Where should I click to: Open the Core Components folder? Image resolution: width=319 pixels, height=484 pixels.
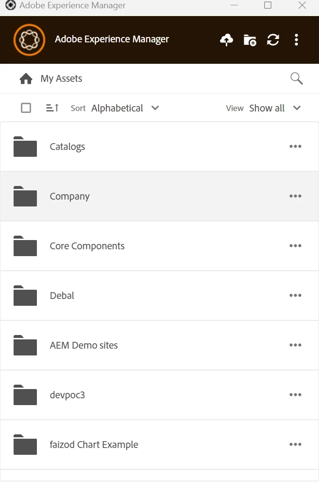87,246
